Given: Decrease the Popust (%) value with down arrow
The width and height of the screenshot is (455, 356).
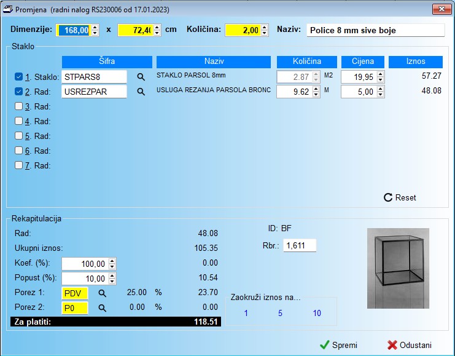Looking at the screenshot, I should pos(112,280).
